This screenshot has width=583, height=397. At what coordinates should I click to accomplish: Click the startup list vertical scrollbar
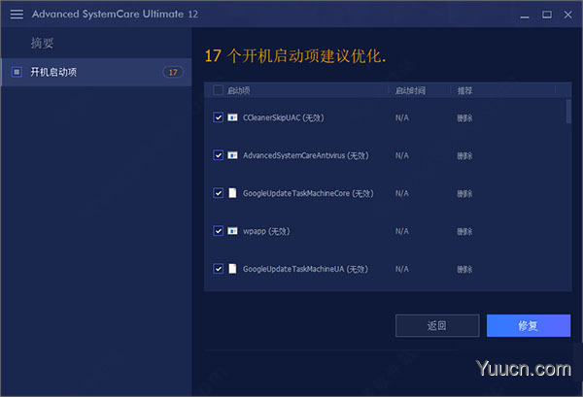pos(568,111)
